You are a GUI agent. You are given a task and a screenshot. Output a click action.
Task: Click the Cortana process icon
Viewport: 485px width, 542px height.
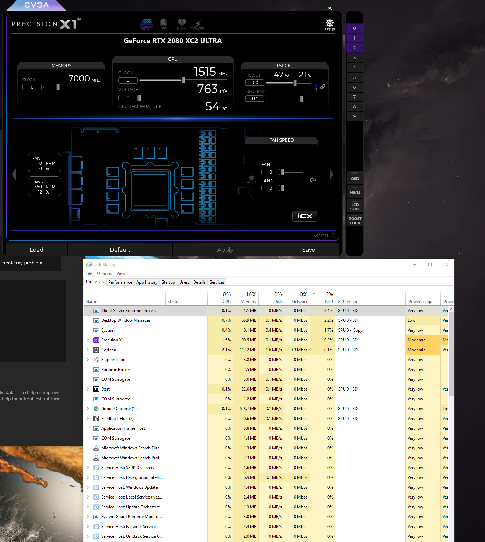click(96, 350)
